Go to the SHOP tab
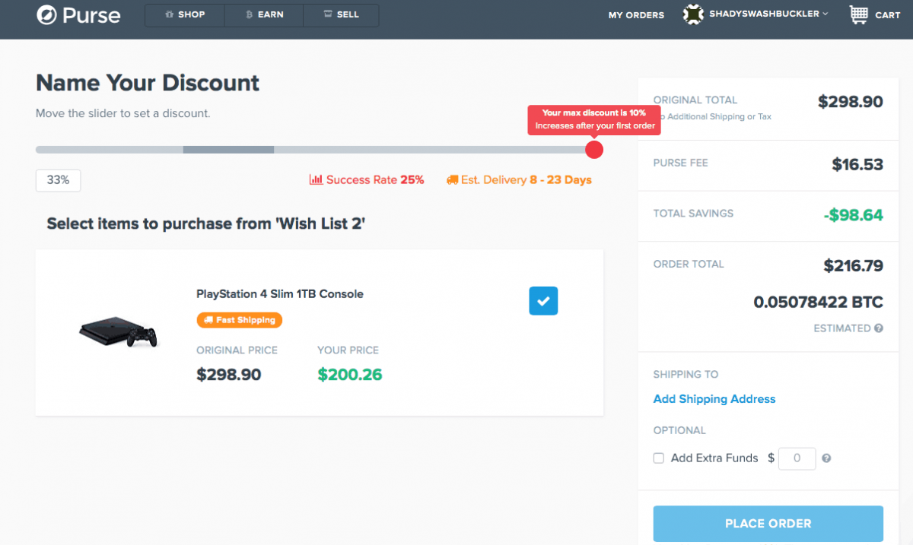 click(185, 14)
